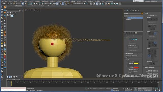The image size is (163, 92).
Task: Click the Scene Explorer search field
Action: click(x=13, y=11)
